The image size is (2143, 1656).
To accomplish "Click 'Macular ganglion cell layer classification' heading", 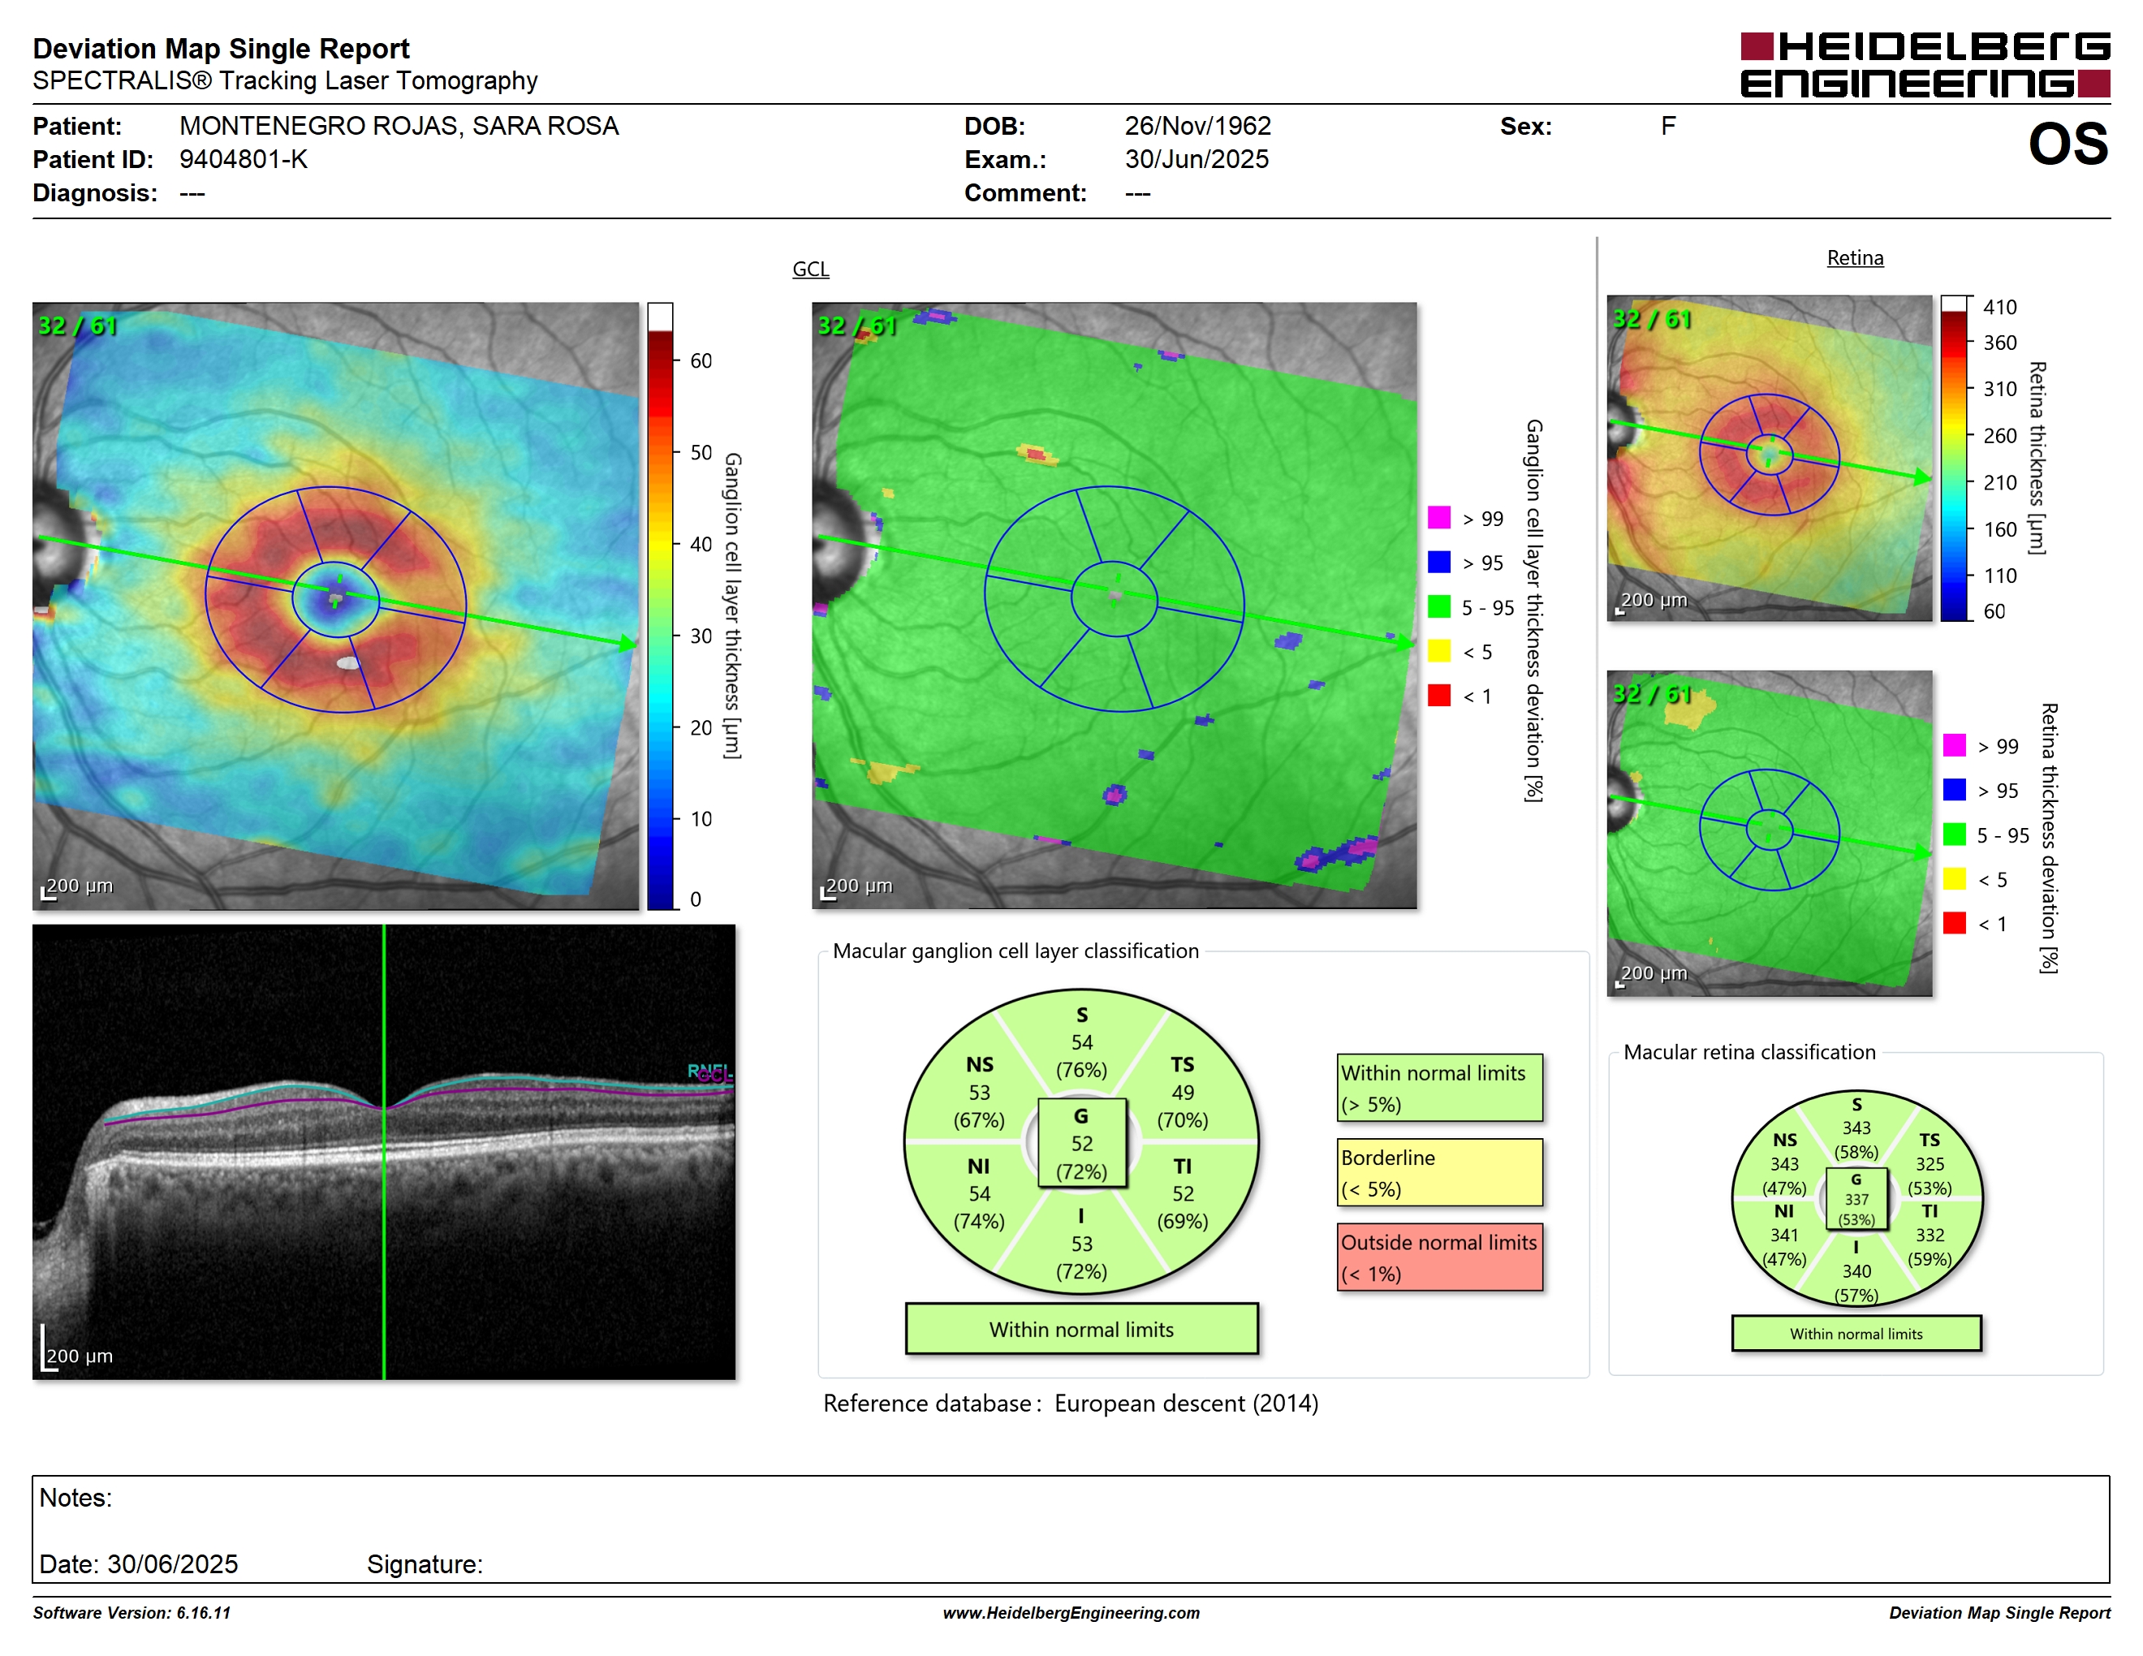I will [1015, 951].
